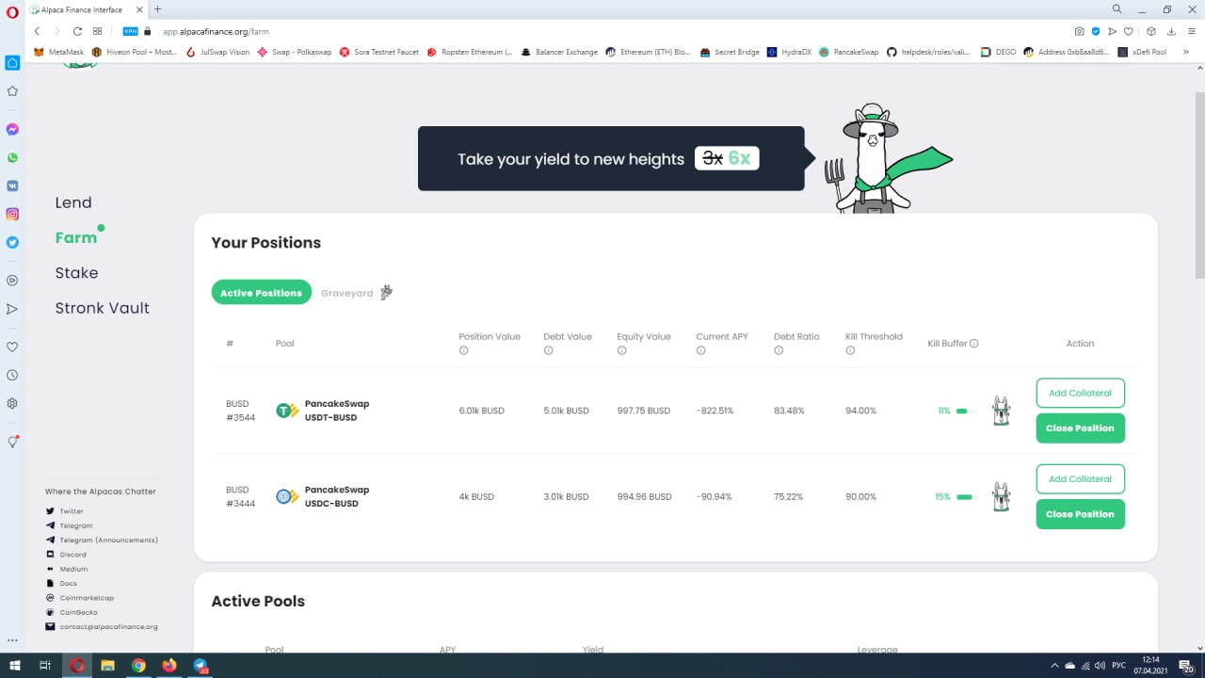
Task: Click the Kill Threshold info icon
Action: (850, 350)
